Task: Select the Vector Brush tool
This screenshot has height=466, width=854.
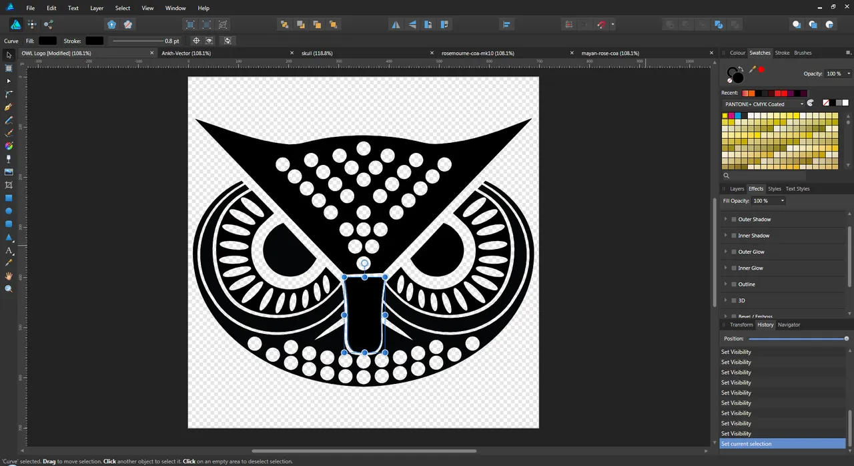Action: click(x=9, y=133)
